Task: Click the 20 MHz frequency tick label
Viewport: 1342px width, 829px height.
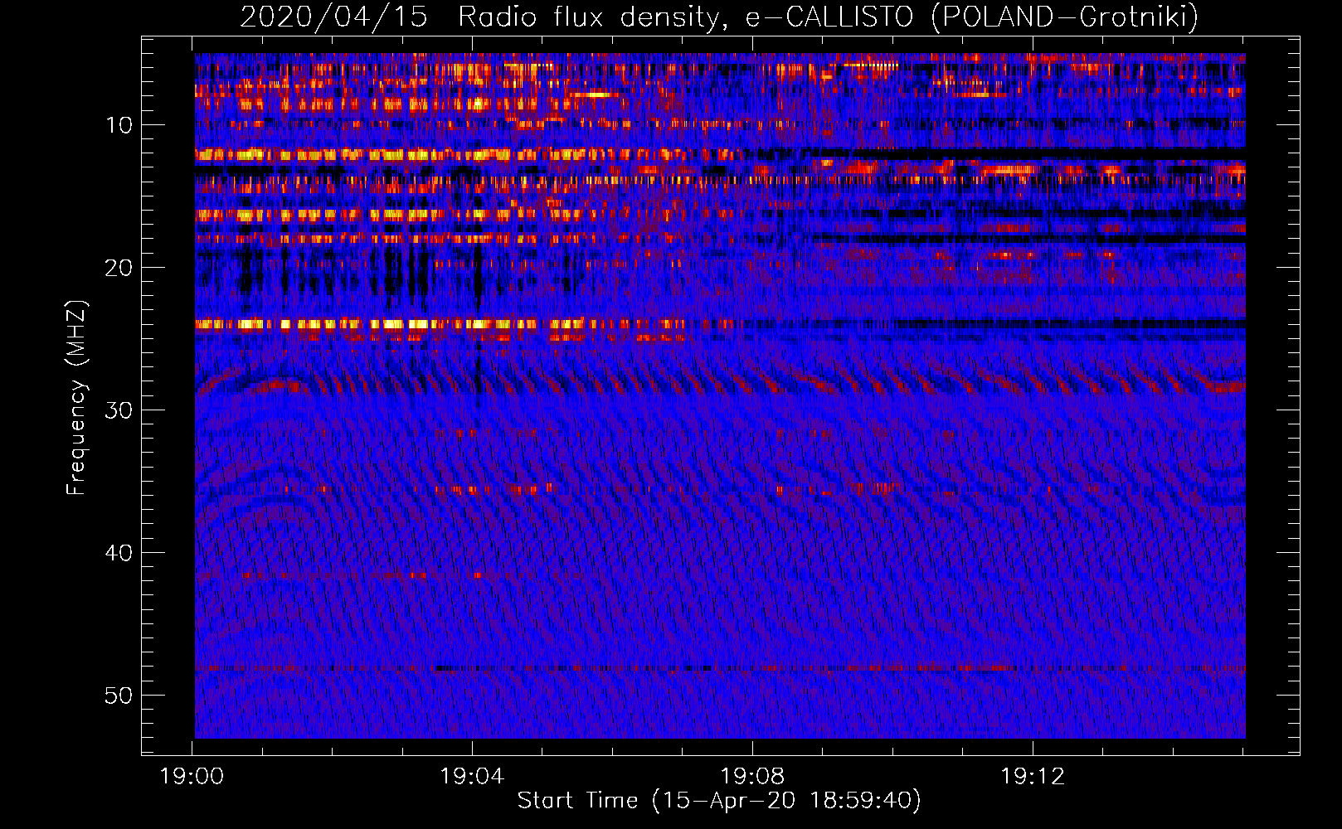Action: [x=119, y=268]
